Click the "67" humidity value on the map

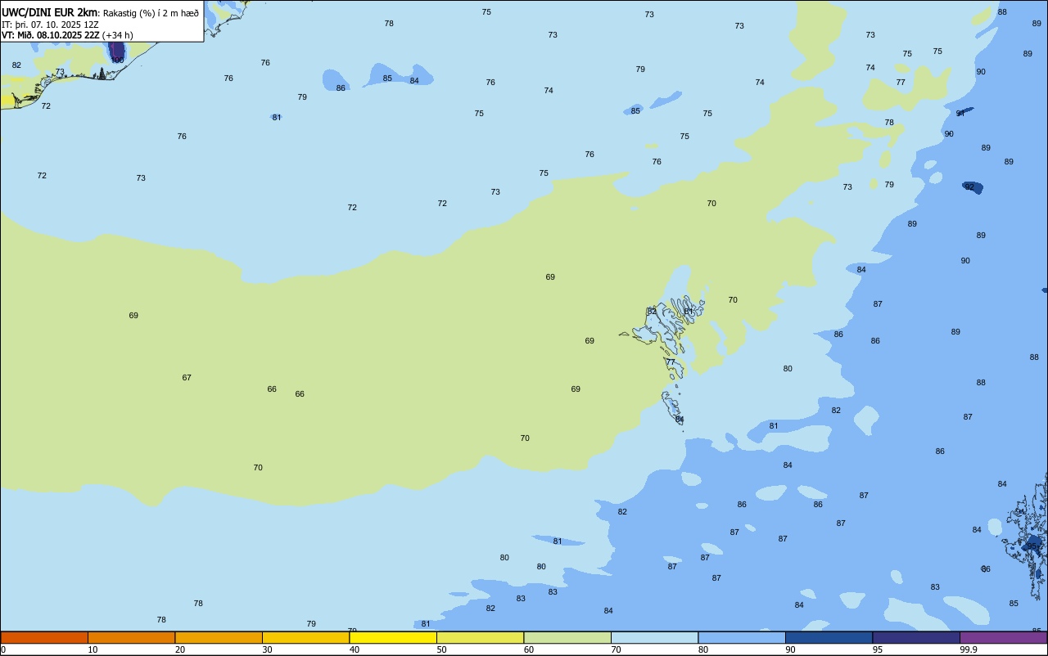(187, 378)
